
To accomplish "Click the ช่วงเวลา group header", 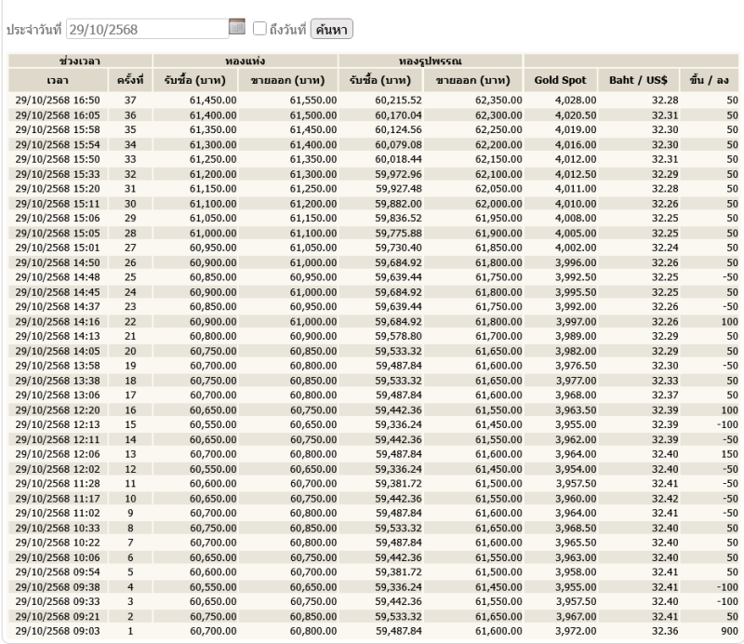I will point(80,60).
